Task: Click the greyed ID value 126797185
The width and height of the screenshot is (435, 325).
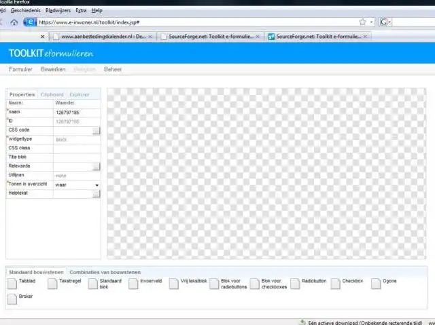Action: coord(67,121)
